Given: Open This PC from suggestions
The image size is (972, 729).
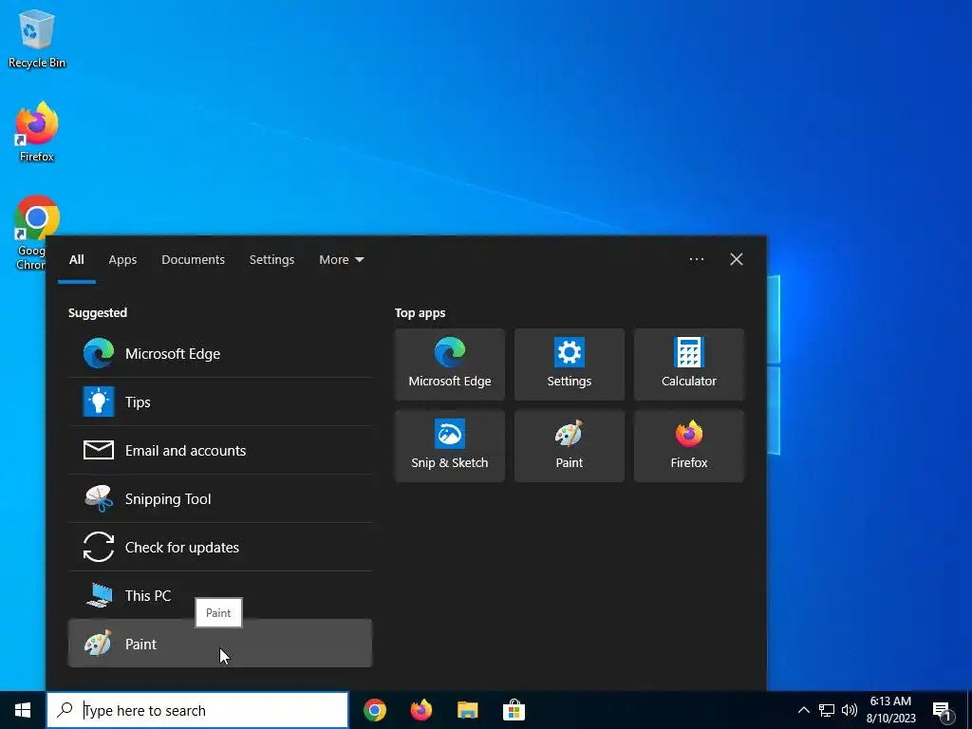Looking at the screenshot, I should point(220,595).
